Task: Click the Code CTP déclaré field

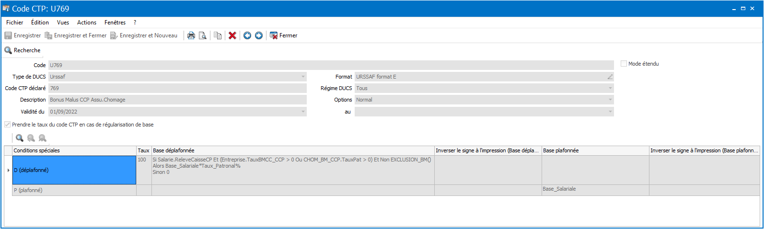Action: coord(177,88)
